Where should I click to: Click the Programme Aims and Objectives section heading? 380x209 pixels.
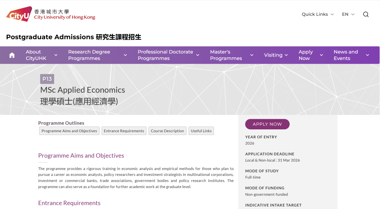81,155
